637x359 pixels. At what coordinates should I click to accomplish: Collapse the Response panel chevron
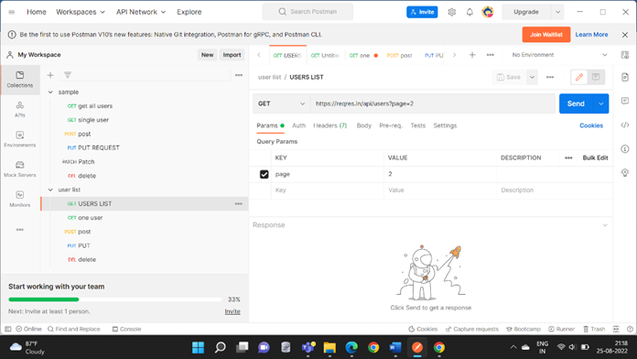point(605,224)
